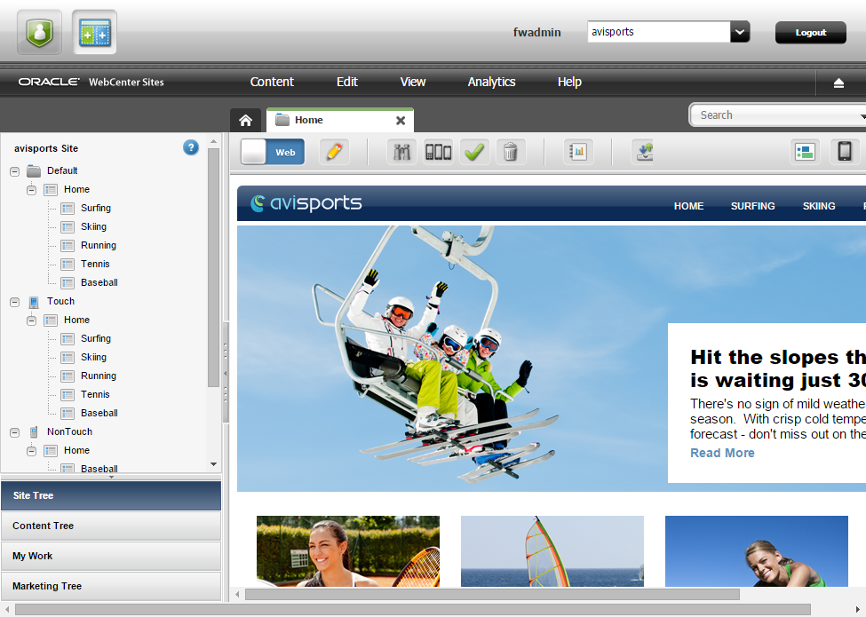
Task: Collapse the NonTouch tree node
Action: 15,432
